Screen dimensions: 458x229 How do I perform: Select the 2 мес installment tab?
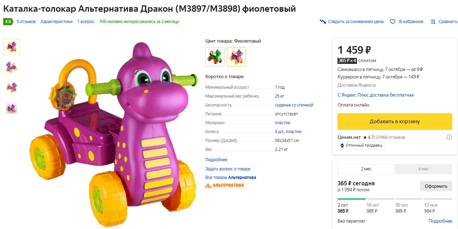366,169
